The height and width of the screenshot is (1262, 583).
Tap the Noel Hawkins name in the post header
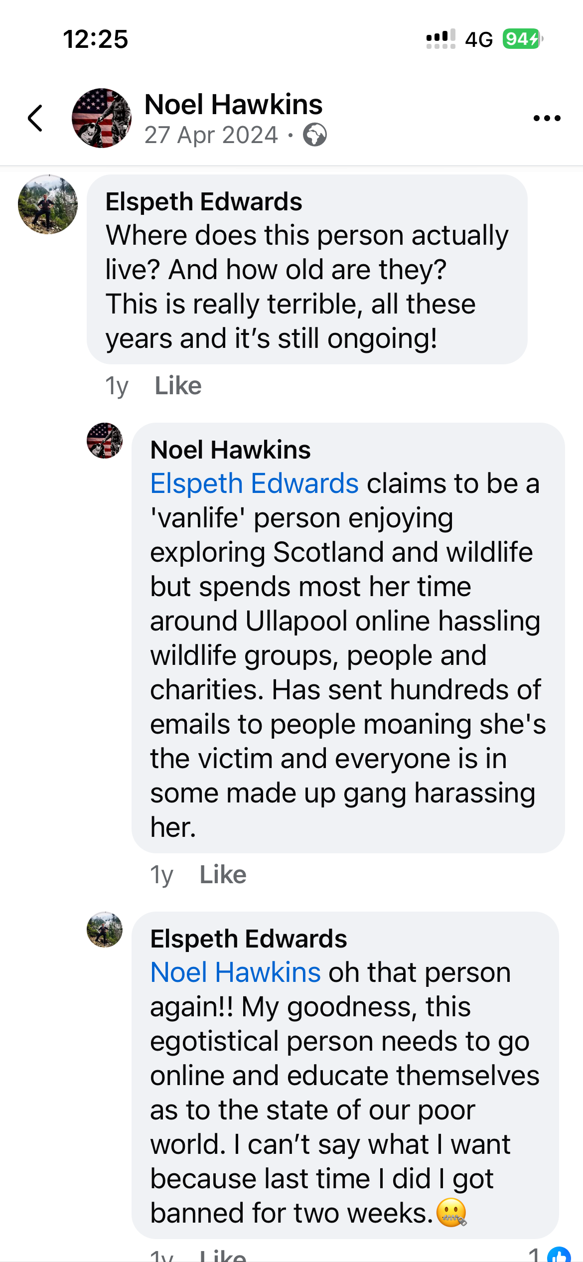tap(233, 105)
